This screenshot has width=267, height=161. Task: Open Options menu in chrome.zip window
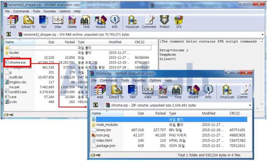[155, 80]
